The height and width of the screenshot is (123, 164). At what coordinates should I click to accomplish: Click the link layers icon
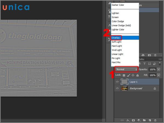pyautogui.click(x=122, y=120)
